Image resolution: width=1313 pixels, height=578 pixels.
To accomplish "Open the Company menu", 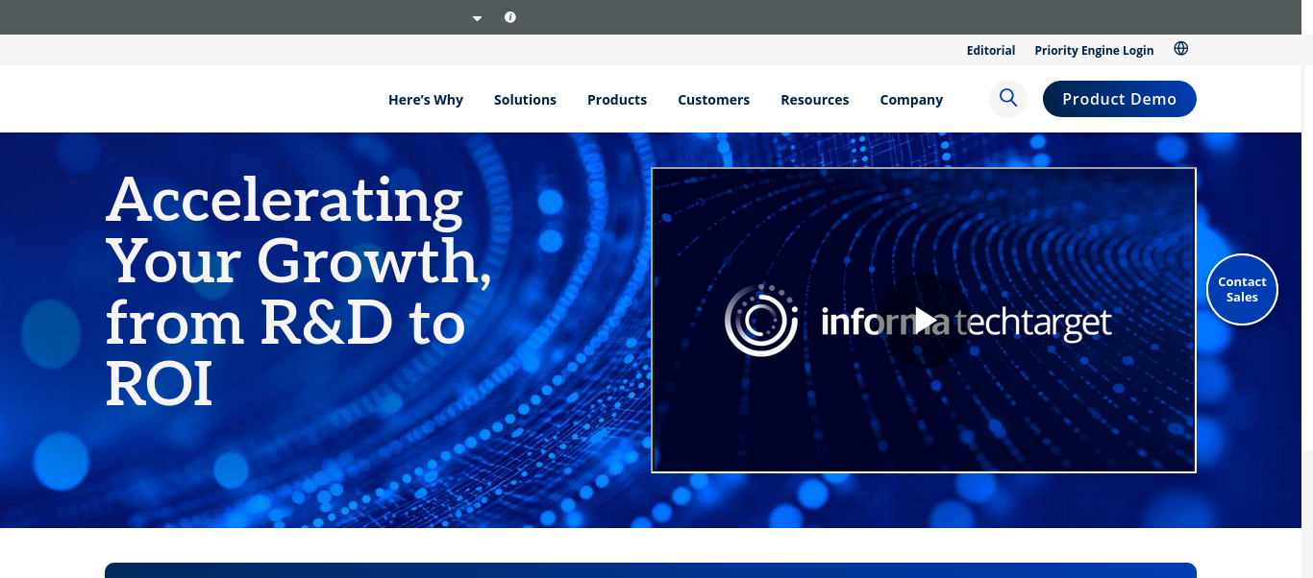I will click(911, 100).
